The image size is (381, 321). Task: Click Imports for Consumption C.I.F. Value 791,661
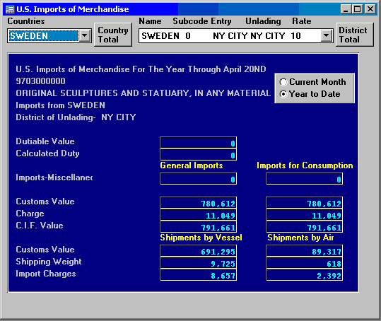click(304, 227)
